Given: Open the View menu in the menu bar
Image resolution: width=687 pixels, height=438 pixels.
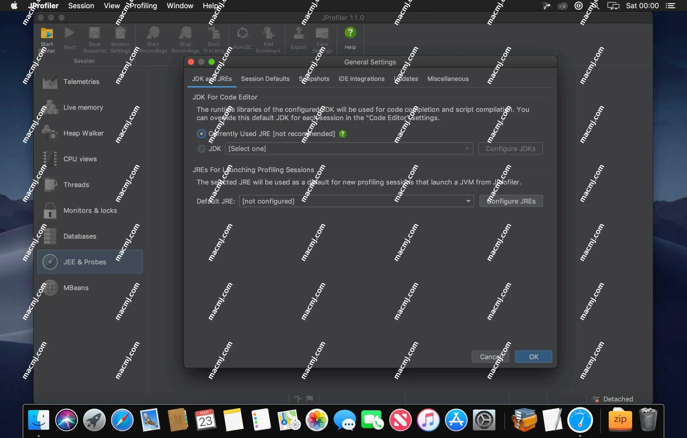Looking at the screenshot, I should coord(111,6).
